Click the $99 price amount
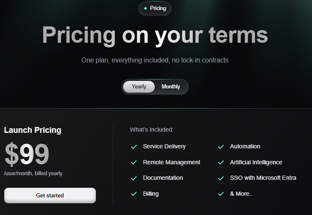 [x=27, y=155]
